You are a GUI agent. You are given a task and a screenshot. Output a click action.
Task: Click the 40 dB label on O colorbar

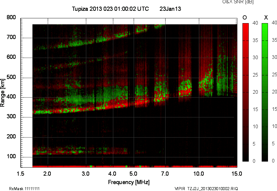pyautogui.click(x=255, y=23)
